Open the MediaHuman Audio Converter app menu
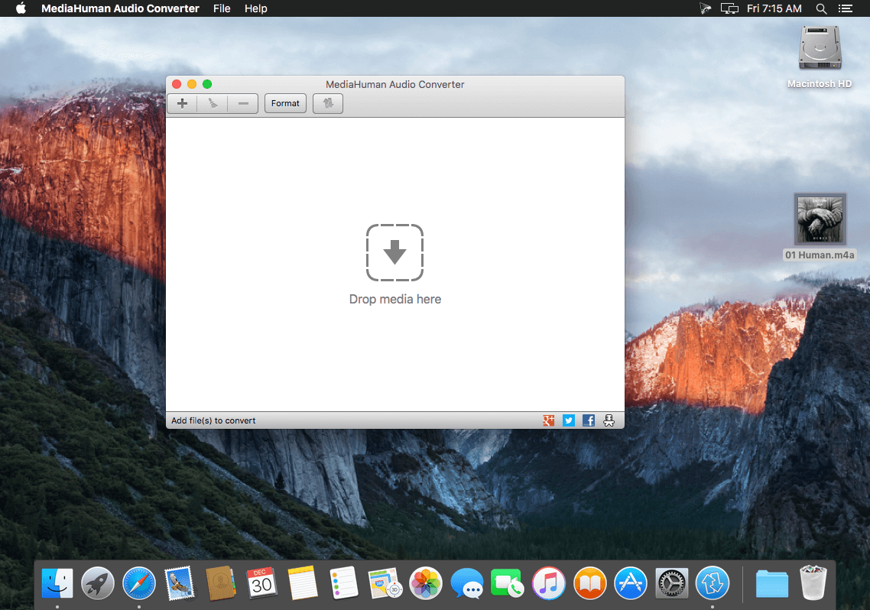Image resolution: width=870 pixels, height=610 pixels. pyautogui.click(x=120, y=8)
